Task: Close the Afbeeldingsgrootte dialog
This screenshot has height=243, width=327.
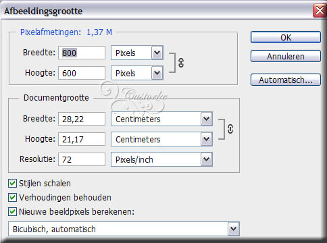Action: tap(320, 11)
